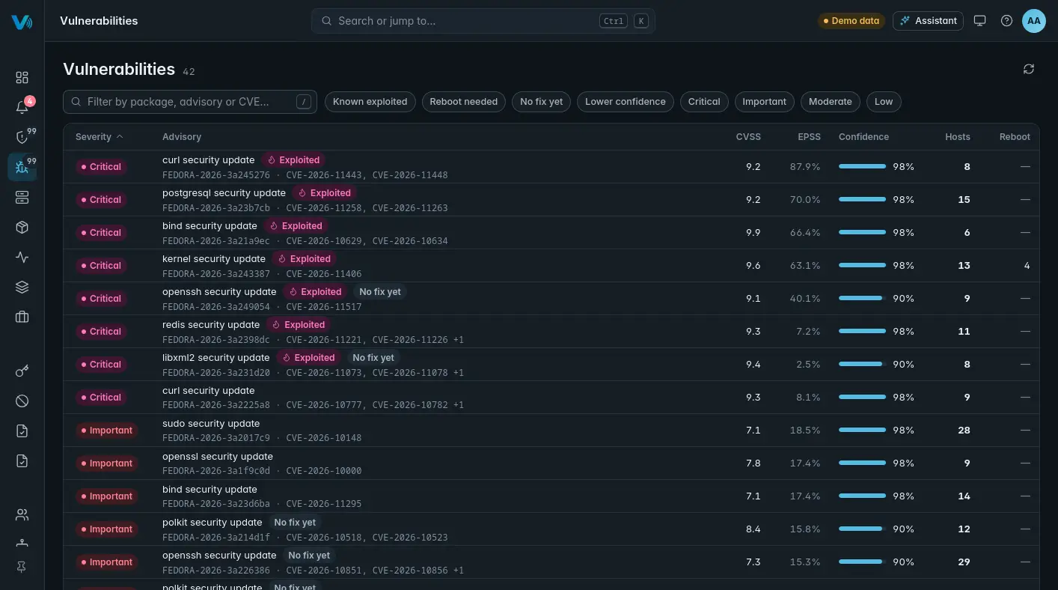Image resolution: width=1058 pixels, height=590 pixels.
Task: Open the package box icon in sidebar
Action: click(22, 227)
